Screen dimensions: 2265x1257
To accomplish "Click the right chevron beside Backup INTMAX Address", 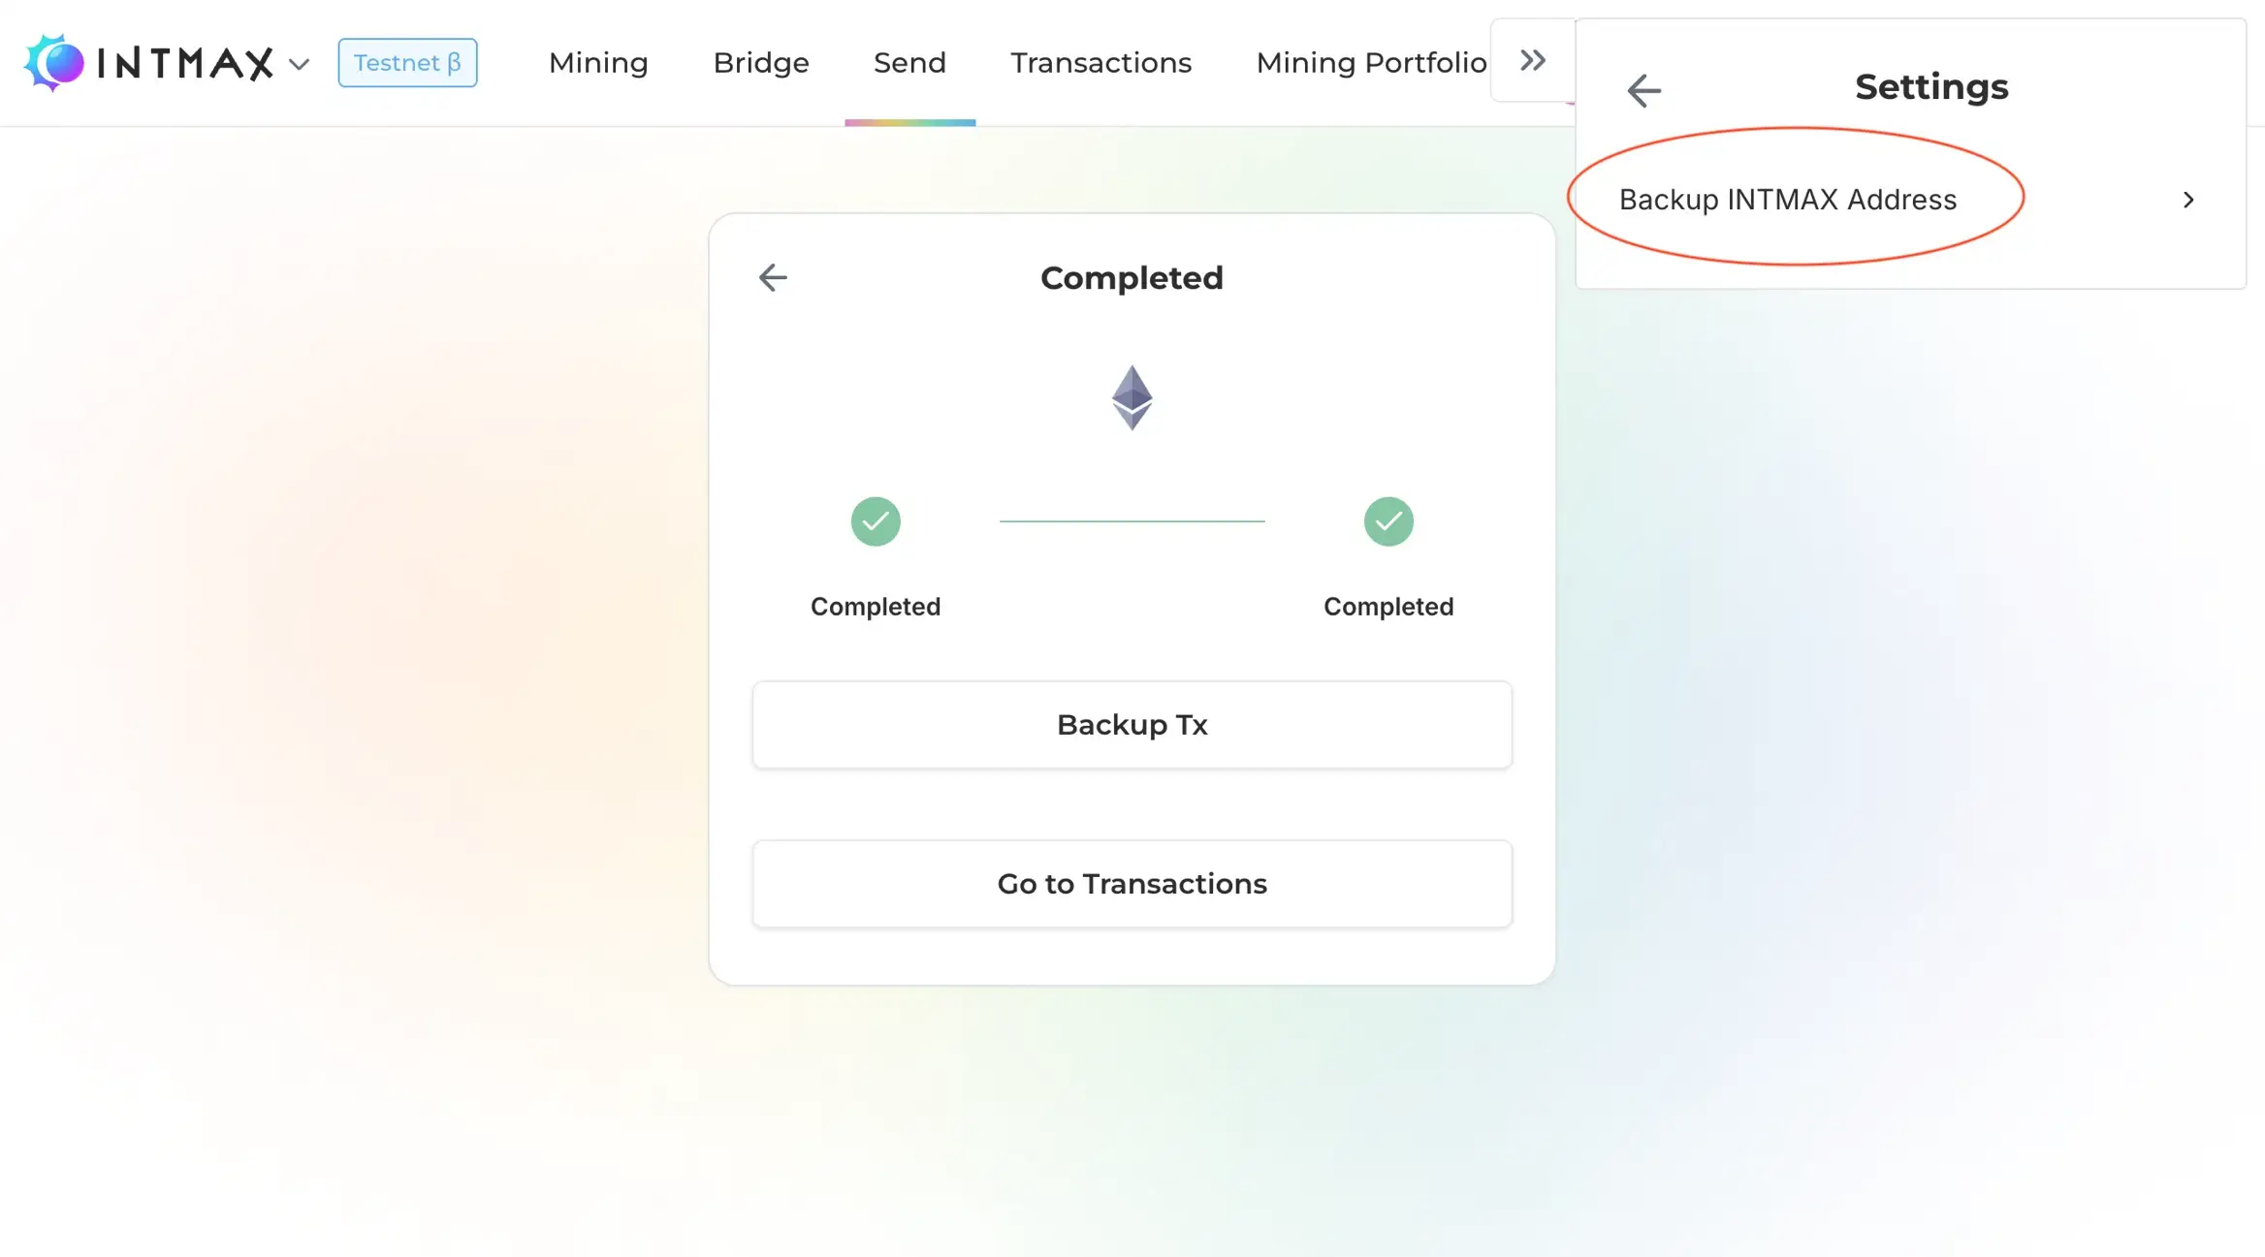I will pyautogui.click(x=2188, y=200).
